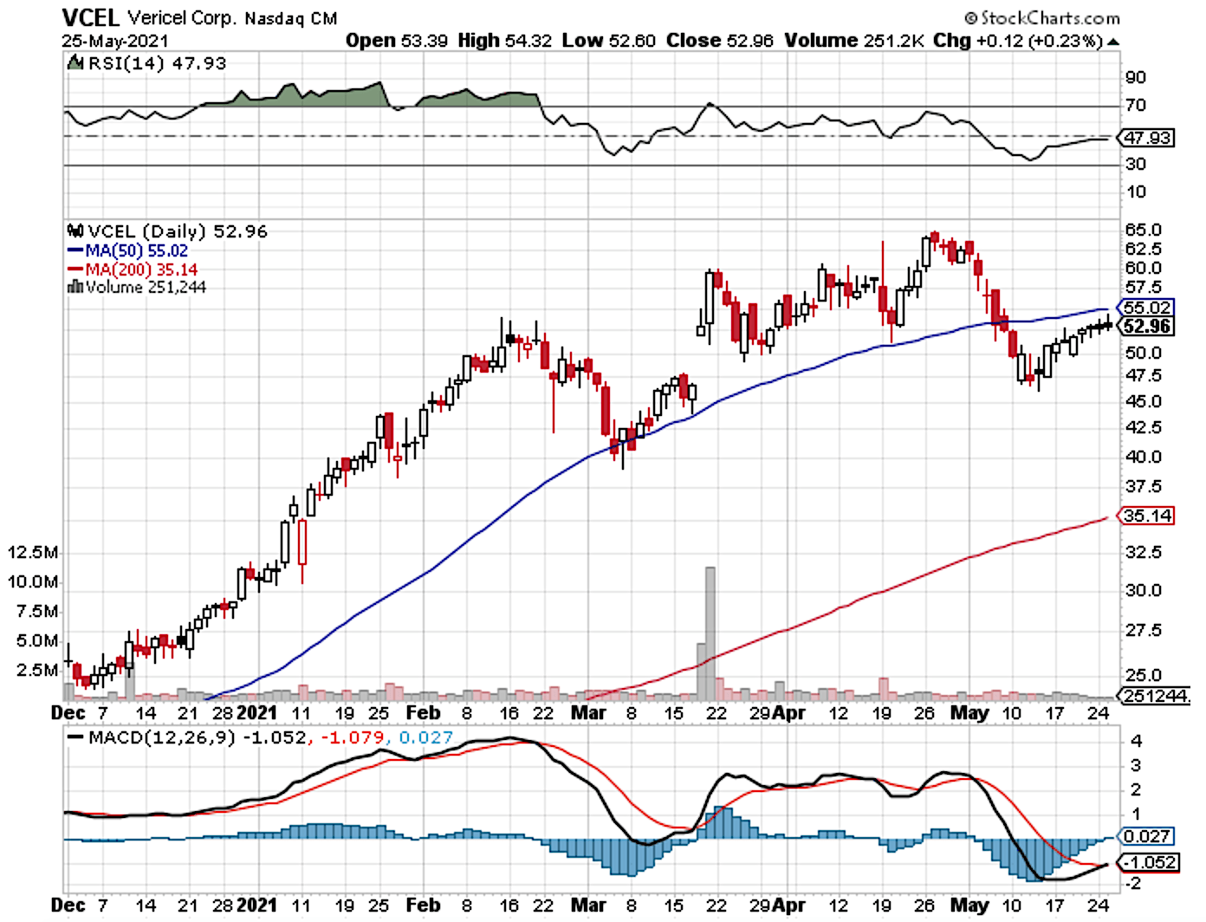
Task: Click the 52.96 last price tag
Action: 1147,326
